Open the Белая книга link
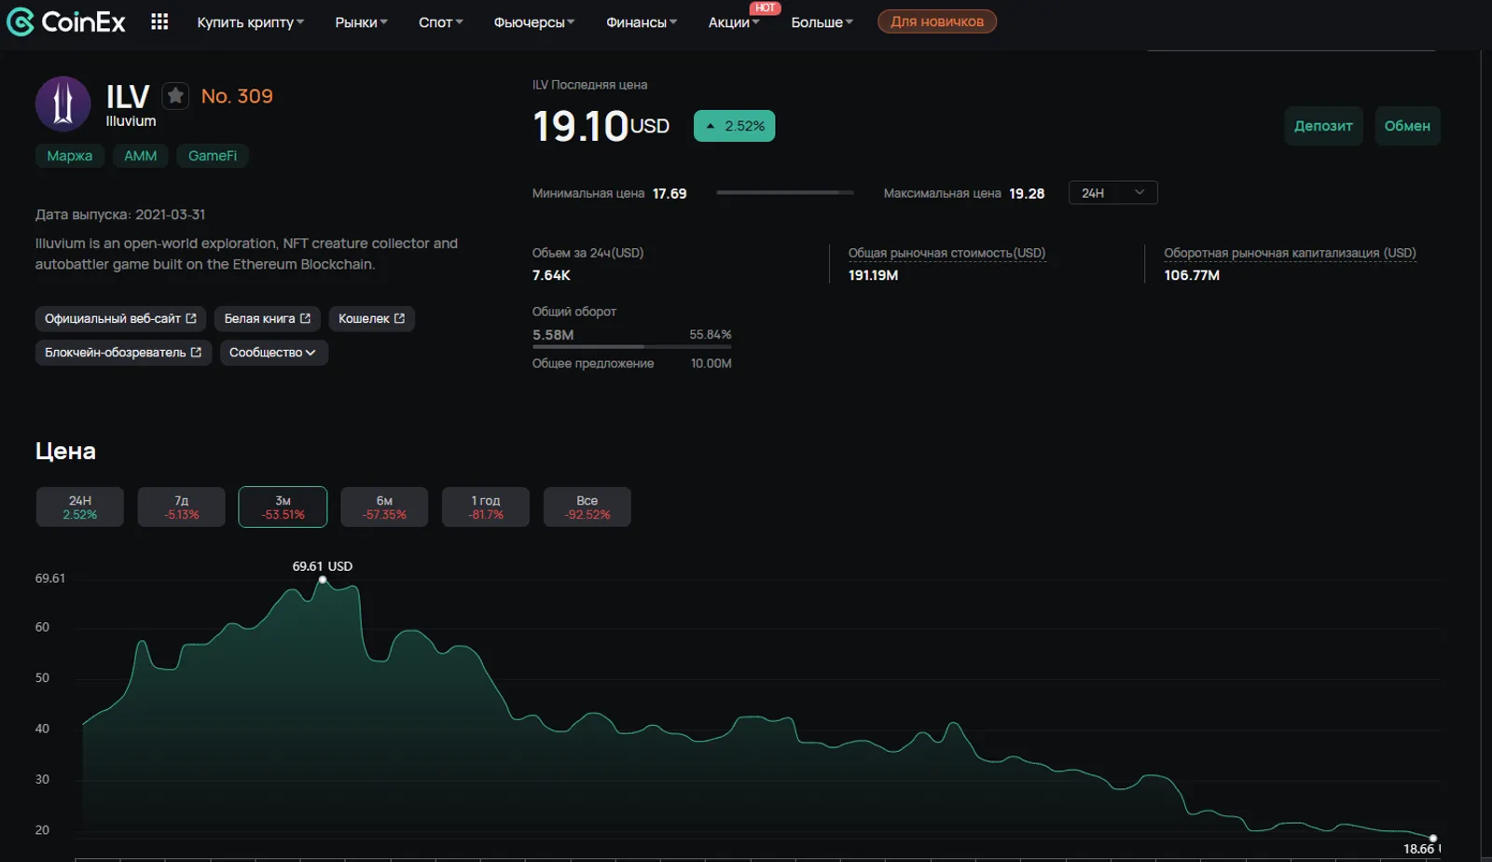The height and width of the screenshot is (862, 1492). (x=267, y=319)
